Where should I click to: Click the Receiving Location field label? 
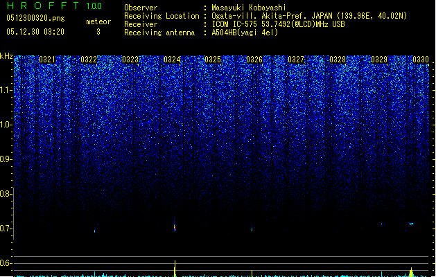(162, 16)
